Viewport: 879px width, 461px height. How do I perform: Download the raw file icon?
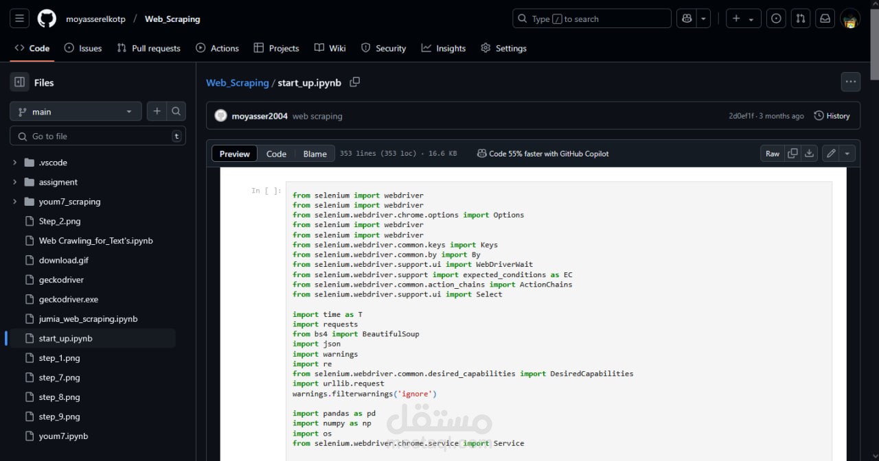coord(810,154)
